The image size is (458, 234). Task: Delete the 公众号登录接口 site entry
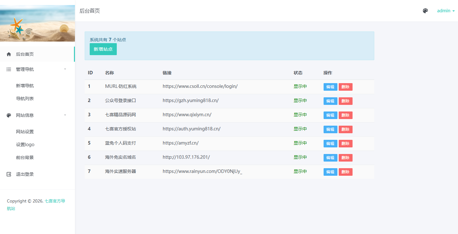pos(345,101)
